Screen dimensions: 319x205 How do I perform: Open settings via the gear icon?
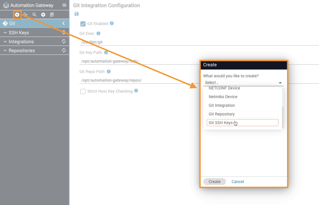tap(43, 15)
